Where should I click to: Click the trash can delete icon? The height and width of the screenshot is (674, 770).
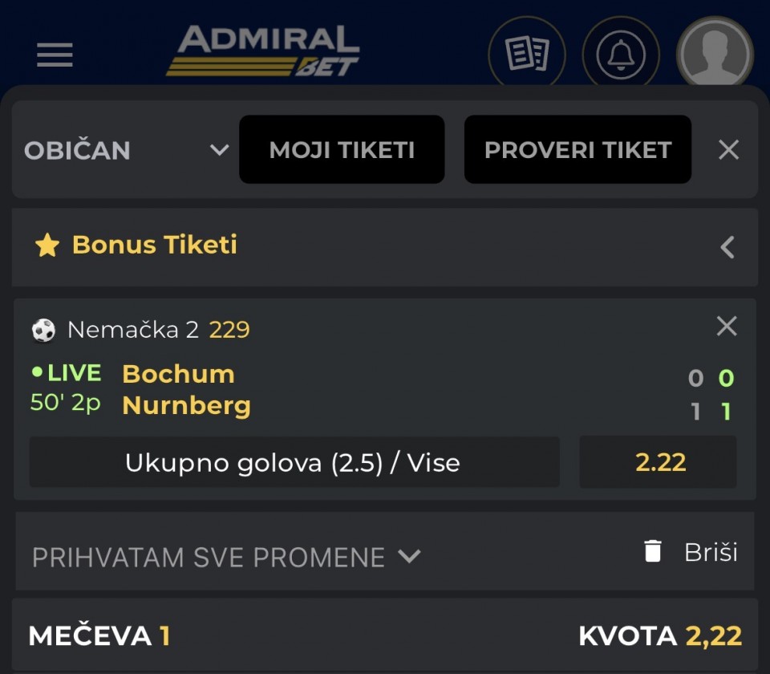pyautogui.click(x=653, y=551)
